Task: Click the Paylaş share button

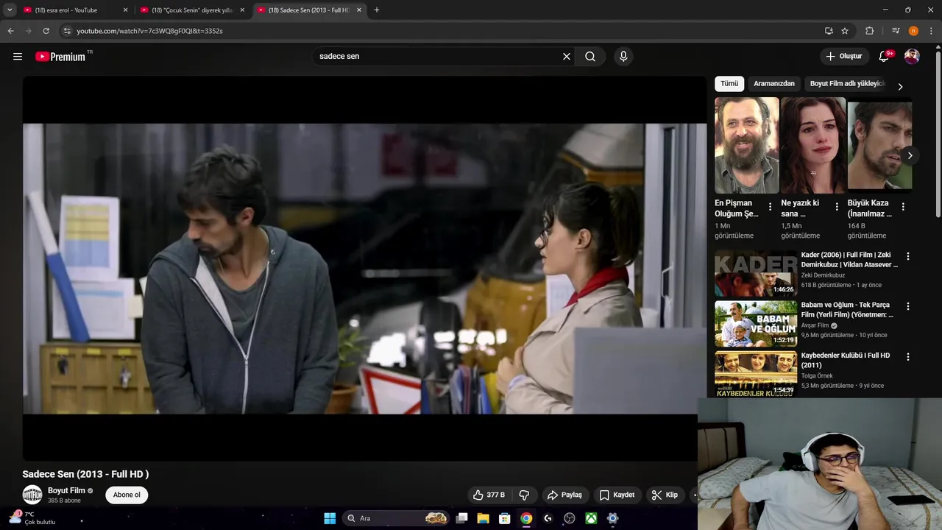Action: (x=564, y=495)
